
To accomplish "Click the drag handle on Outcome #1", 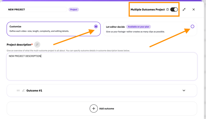I will pos(18,90).
